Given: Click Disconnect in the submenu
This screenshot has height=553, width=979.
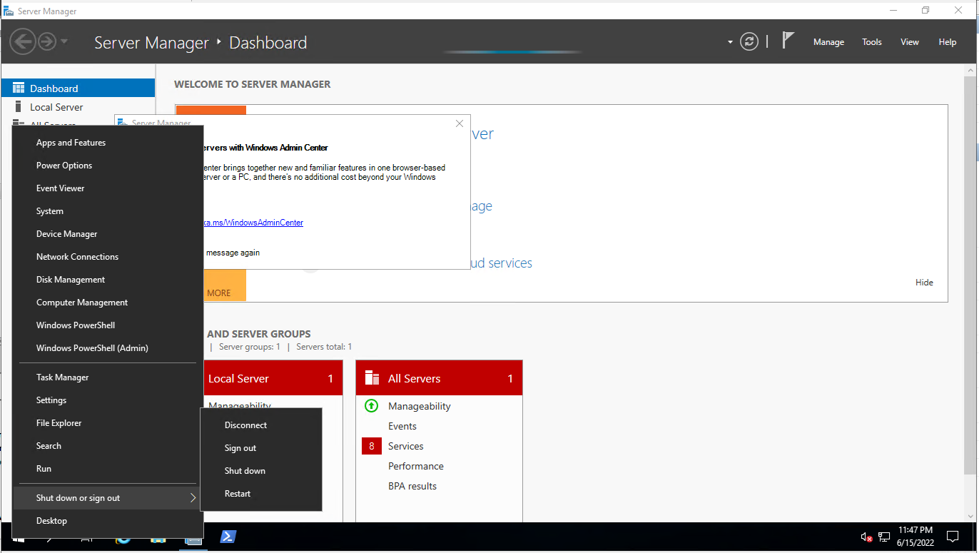Looking at the screenshot, I should coord(261,425).
